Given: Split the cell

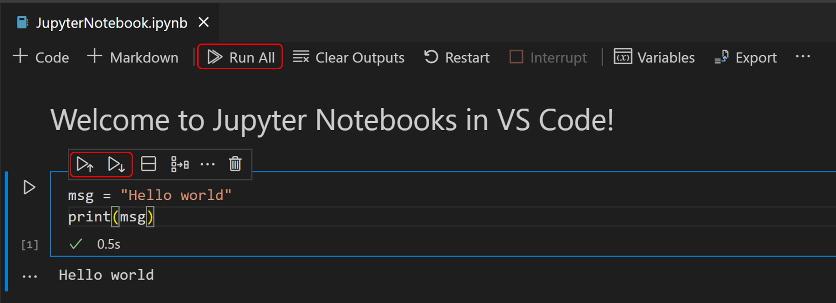Looking at the screenshot, I should pyautogui.click(x=149, y=164).
